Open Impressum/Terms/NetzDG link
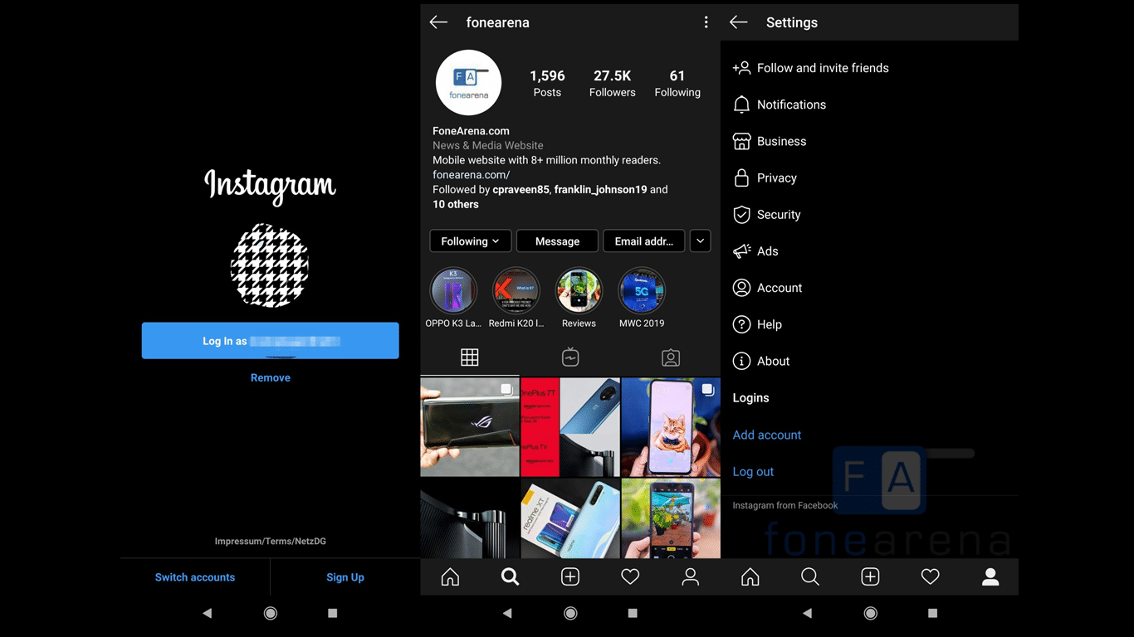The height and width of the screenshot is (637, 1134). [271, 541]
